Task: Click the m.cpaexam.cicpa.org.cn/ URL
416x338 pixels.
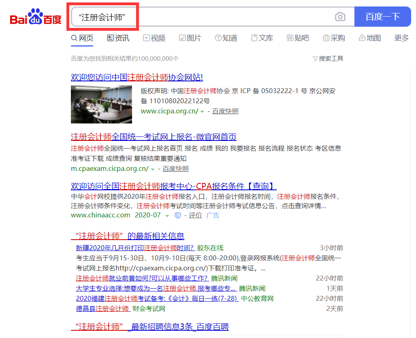Action: point(110,169)
